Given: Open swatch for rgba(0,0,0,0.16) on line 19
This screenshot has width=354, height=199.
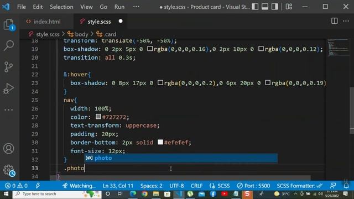Looking at the screenshot, I should pos(150,49).
